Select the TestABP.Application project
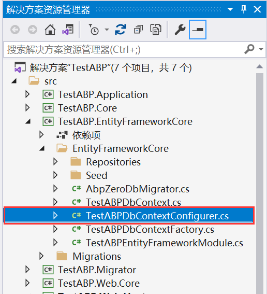 click(x=103, y=94)
